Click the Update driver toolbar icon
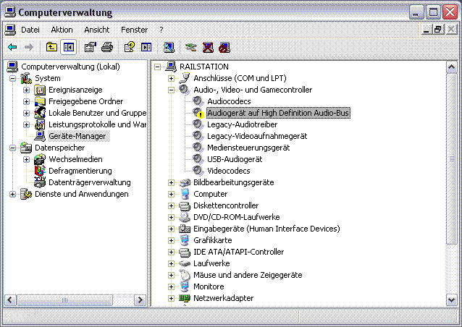This screenshot has width=462, height=327. coord(191,47)
